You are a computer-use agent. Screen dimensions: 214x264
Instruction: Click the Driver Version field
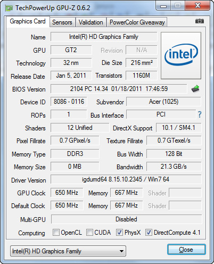126,179
